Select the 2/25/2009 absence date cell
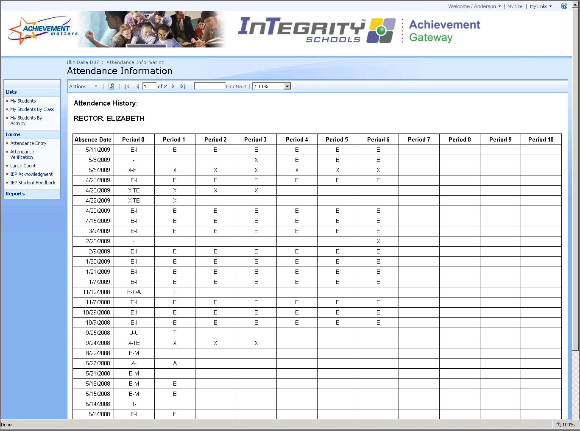The height and width of the screenshot is (431, 580). pyautogui.click(x=93, y=241)
